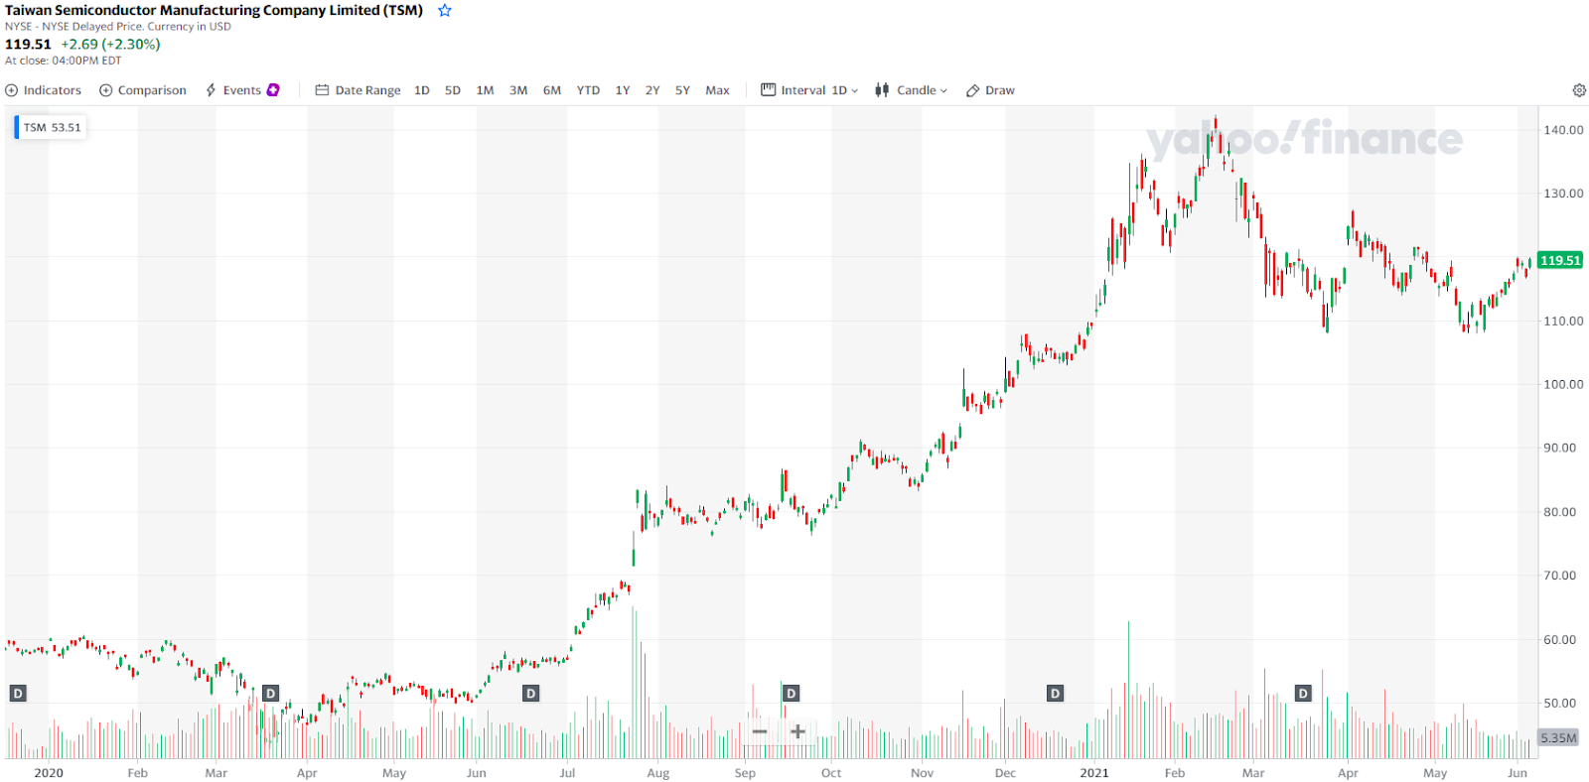Screen dimensions: 1589x782
Task: Open chart settings gear icon
Action: (x=1579, y=90)
